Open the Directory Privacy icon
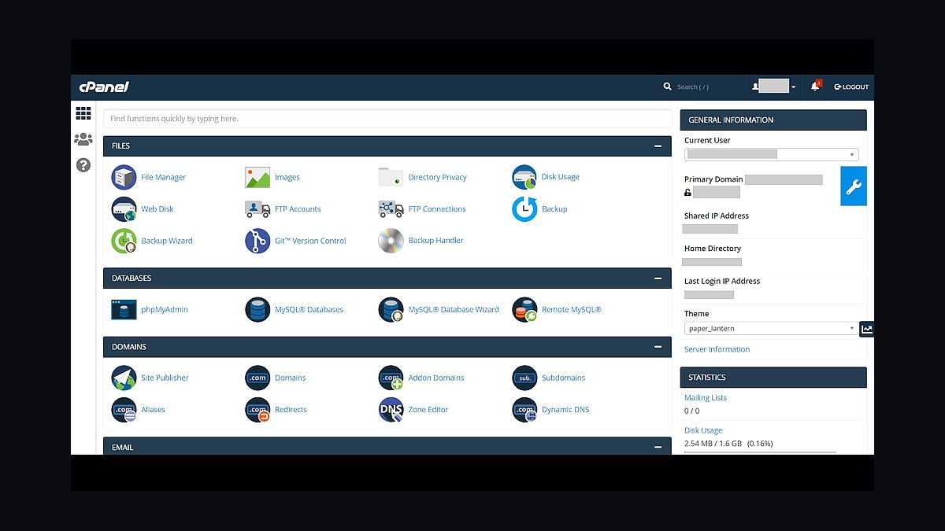The image size is (945, 531). tap(391, 177)
